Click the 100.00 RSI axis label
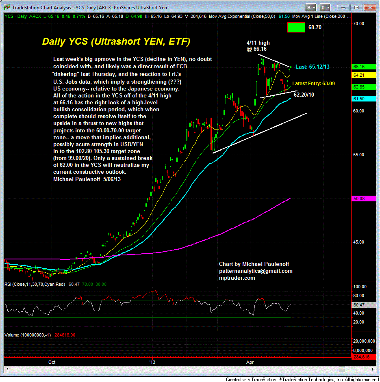 click(360, 287)
